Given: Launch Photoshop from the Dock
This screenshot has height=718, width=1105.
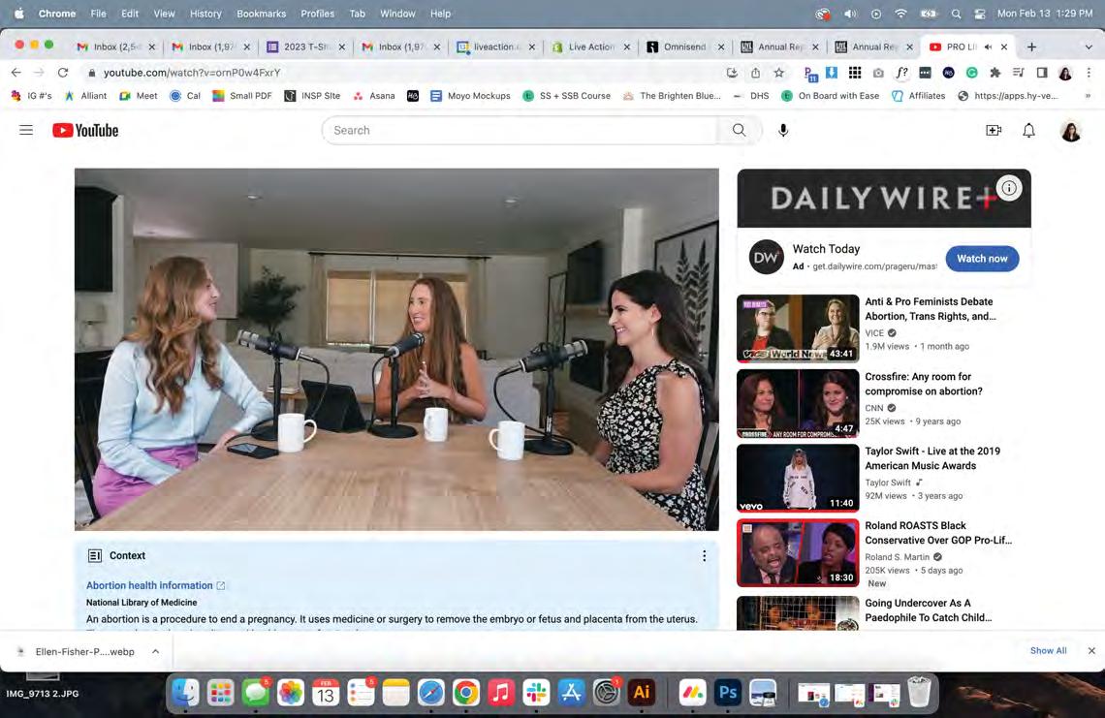Looking at the screenshot, I should [727, 693].
